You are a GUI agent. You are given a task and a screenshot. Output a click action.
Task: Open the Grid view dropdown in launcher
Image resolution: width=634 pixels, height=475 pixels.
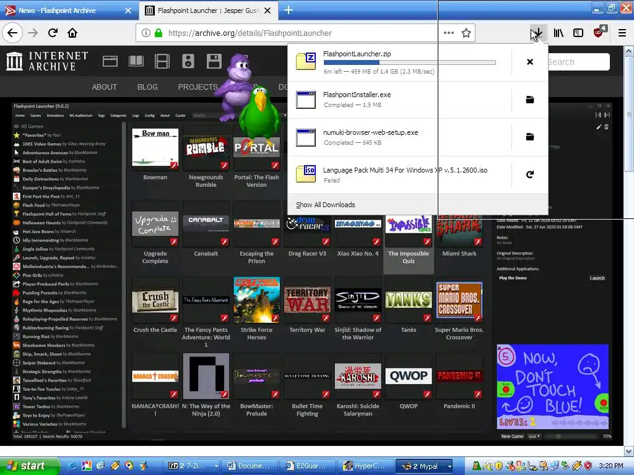click(534, 436)
